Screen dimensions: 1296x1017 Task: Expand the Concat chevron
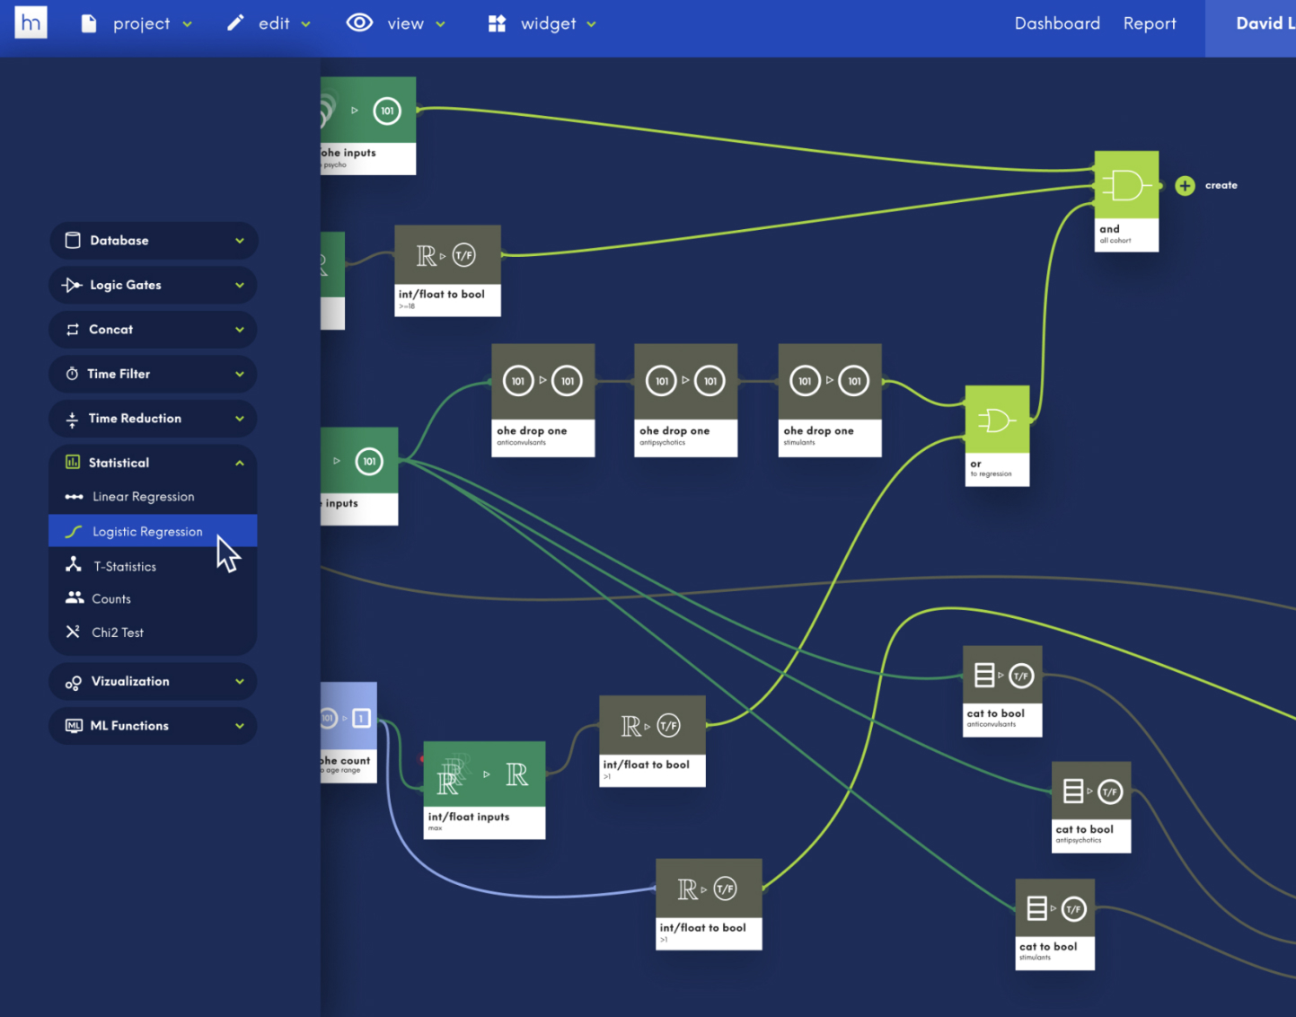240,330
